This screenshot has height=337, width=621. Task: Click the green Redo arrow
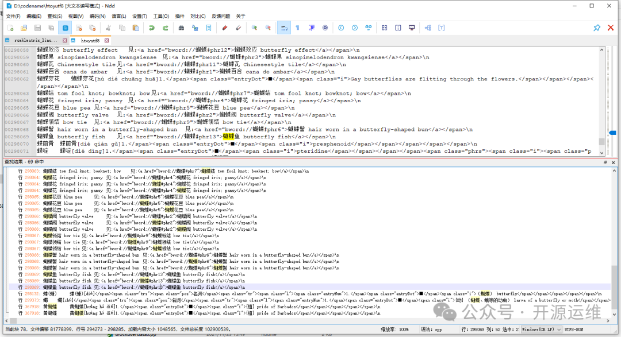point(166,28)
